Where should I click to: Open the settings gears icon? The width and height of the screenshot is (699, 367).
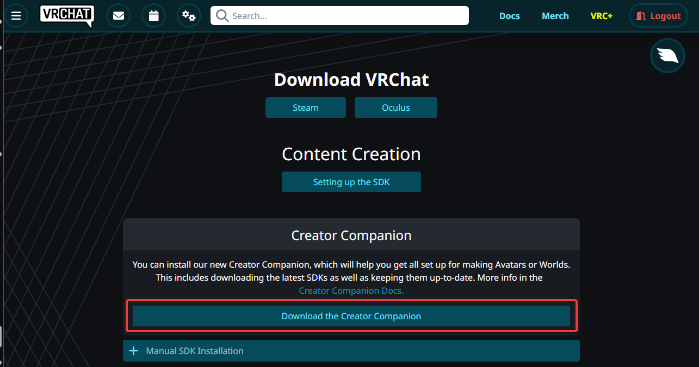click(189, 16)
